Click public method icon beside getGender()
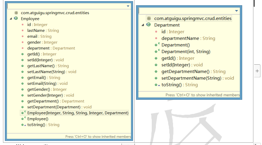This screenshot has width=262, height=145. (x=22, y=89)
